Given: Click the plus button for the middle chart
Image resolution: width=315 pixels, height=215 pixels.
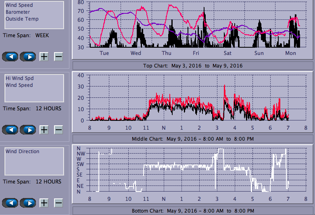Looking at the screenshot, I should click(x=44, y=130).
